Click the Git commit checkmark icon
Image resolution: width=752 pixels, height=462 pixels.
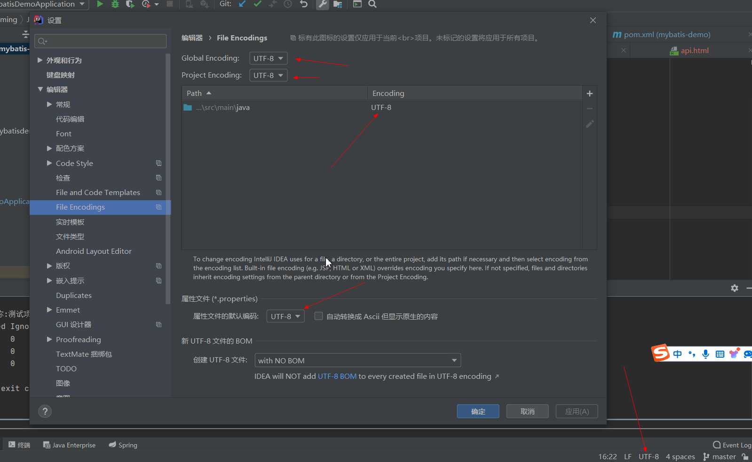click(x=257, y=4)
